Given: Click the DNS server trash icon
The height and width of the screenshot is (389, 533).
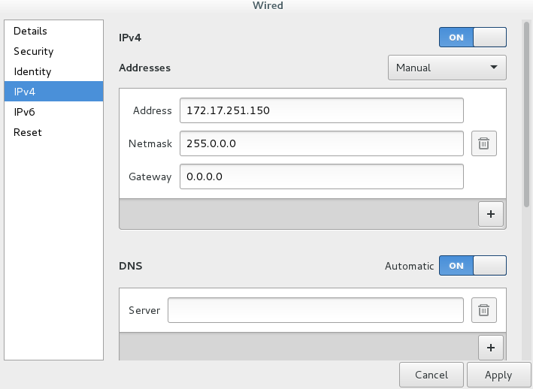Looking at the screenshot, I should tap(483, 309).
